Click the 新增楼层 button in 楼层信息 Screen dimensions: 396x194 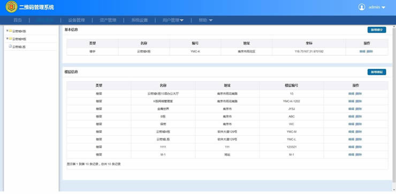point(377,72)
